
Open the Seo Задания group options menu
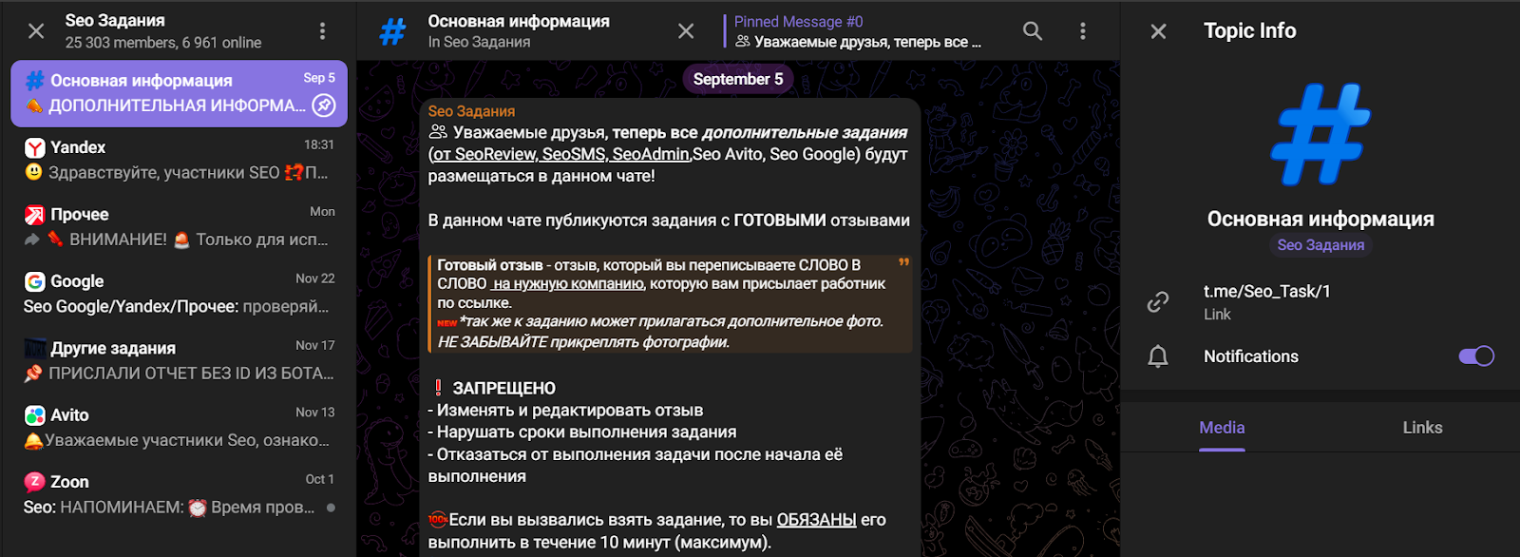pyautogui.click(x=322, y=31)
